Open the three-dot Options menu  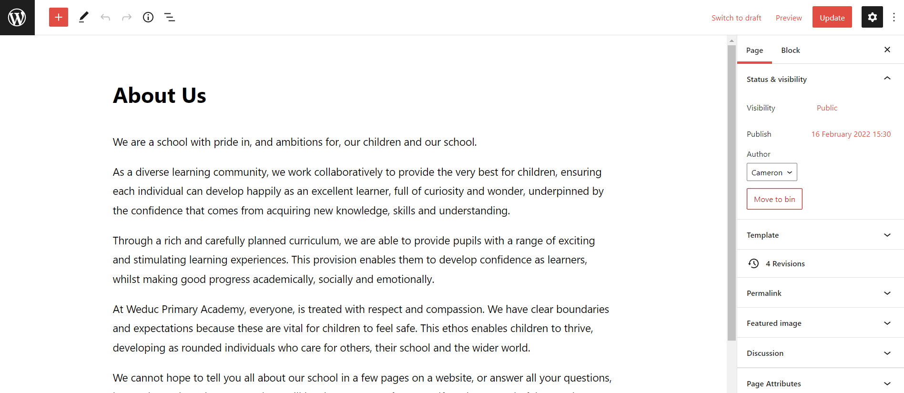(x=894, y=18)
